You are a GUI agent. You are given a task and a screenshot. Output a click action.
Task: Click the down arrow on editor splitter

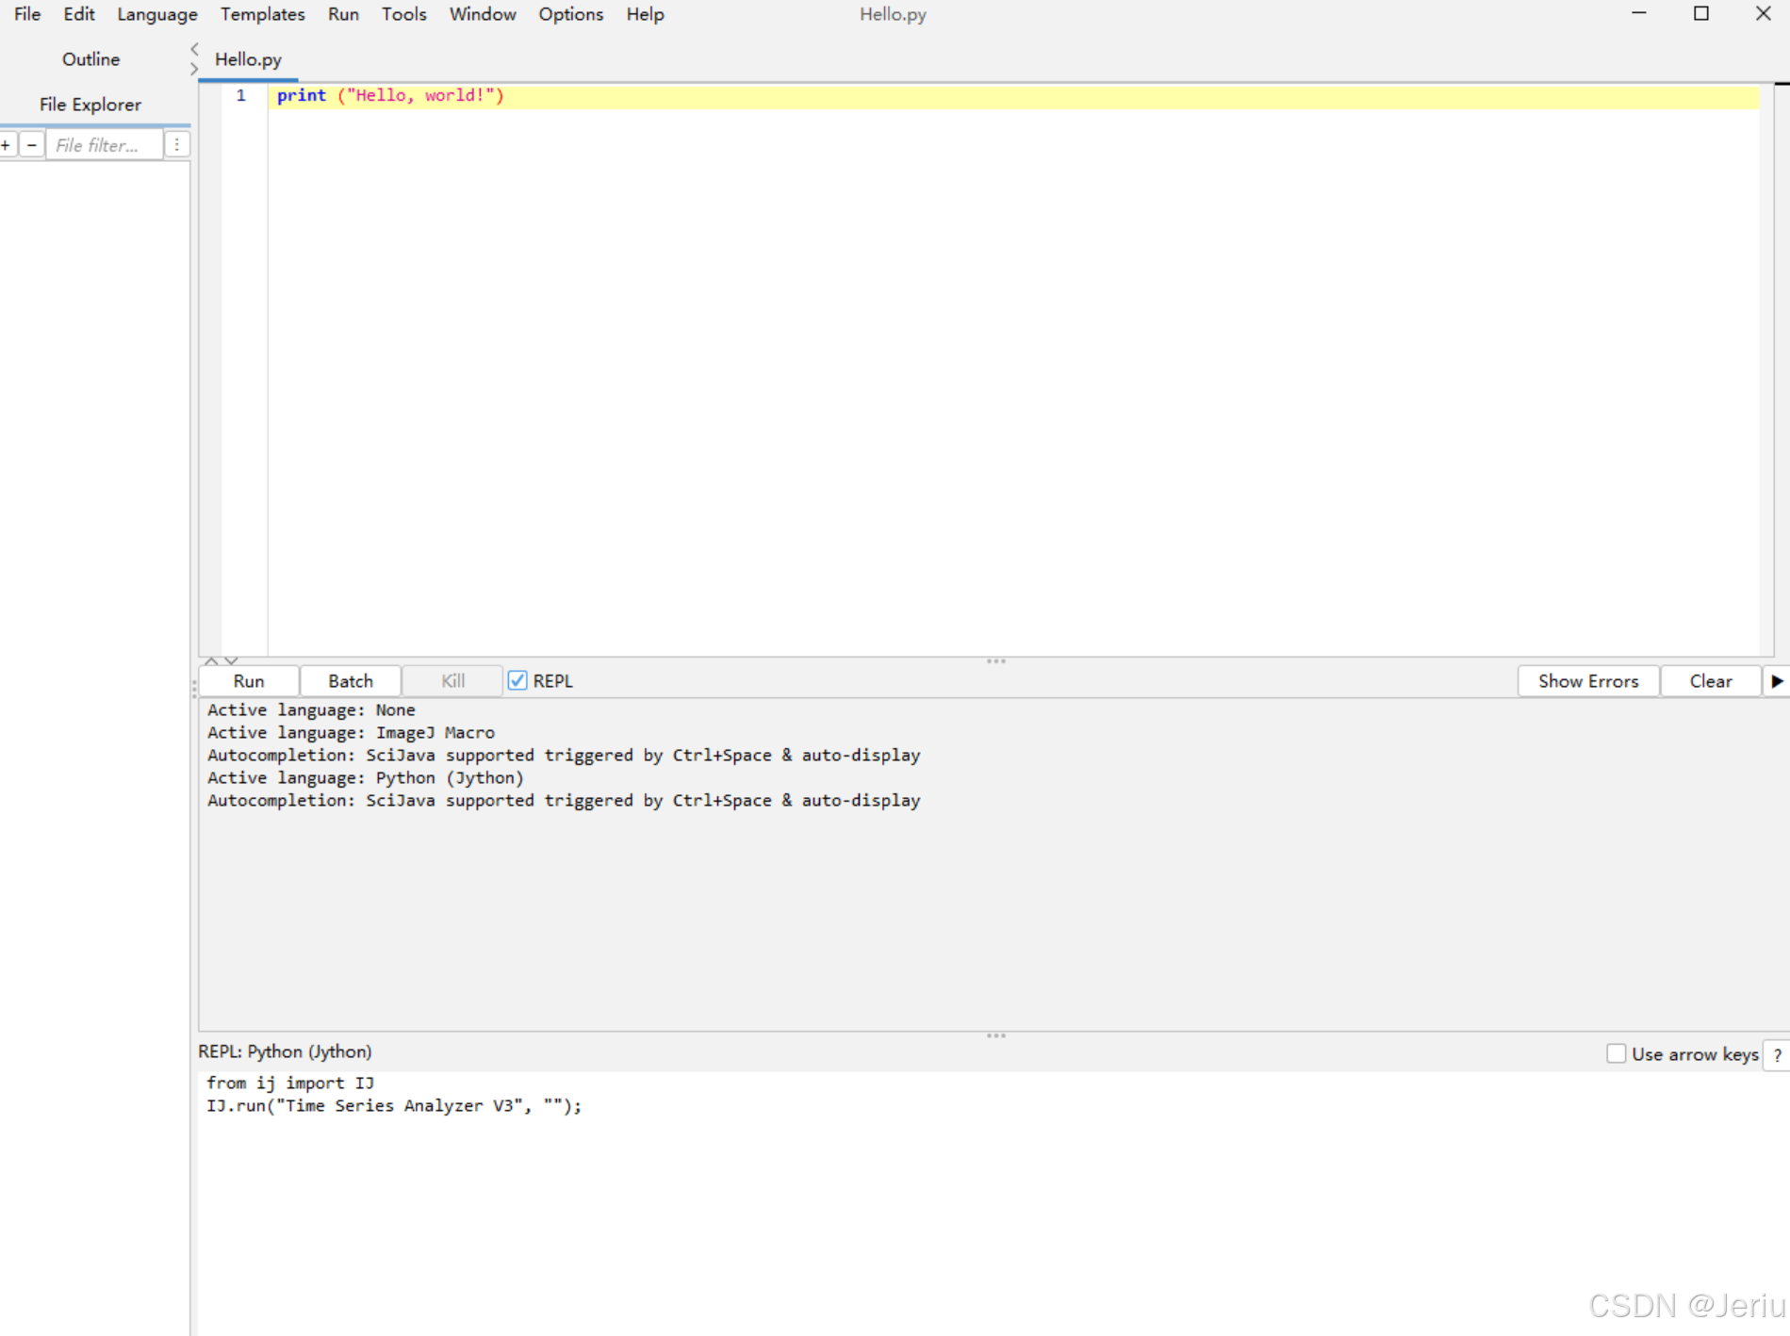(231, 660)
